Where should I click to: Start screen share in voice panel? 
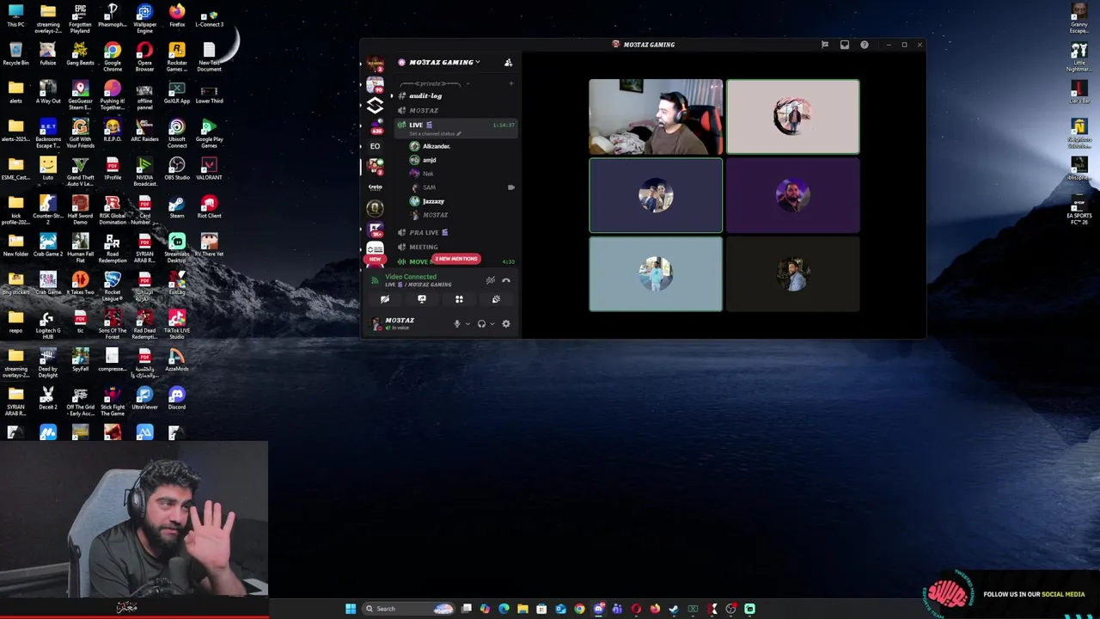(422, 299)
